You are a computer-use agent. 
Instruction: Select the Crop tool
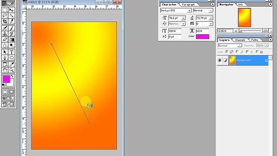[5, 21]
